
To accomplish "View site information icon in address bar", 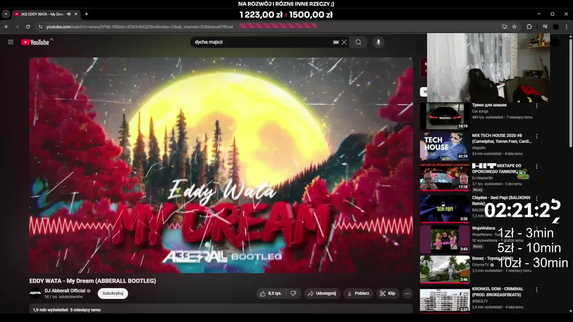I will click(x=40, y=27).
